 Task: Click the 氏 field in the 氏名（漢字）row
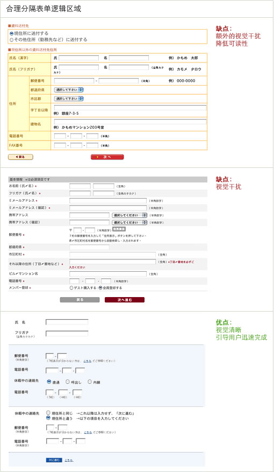[79, 58]
